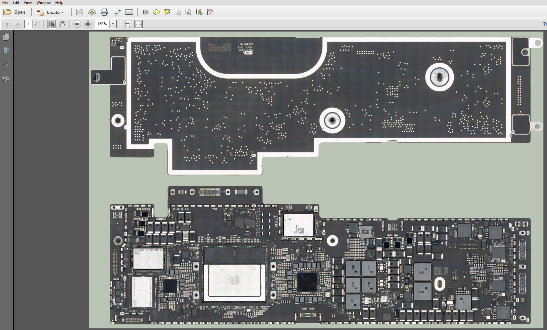Open the Page Thumbnails panel

click(6, 37)
